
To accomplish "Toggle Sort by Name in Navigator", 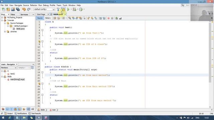I will [x=28, y=109].
